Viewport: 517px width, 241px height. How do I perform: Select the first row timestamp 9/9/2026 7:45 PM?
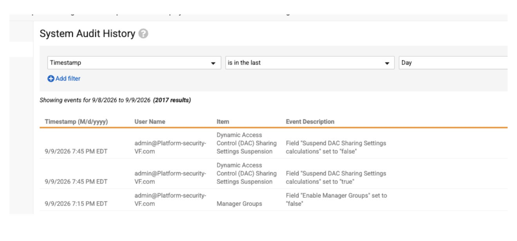76,151
